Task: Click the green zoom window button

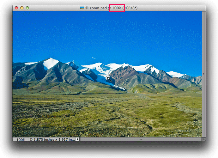Action: click(x=27, y=8)
